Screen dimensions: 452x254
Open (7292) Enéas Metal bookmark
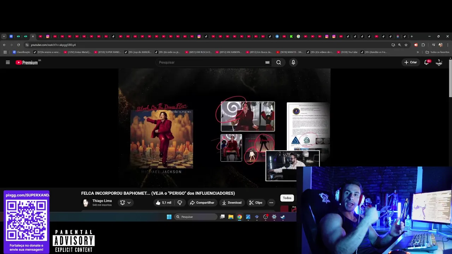point(77,52)
